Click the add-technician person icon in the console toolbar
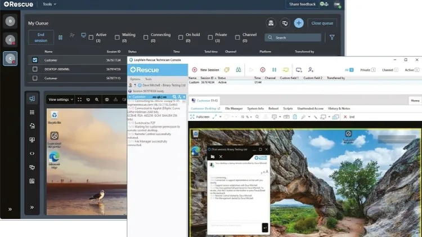Screen dimensions: 422x237 (x=311, y=70)
